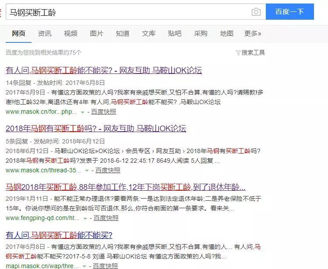Open 搜索工具 filter options
This screenshot has height=269, width=328.
point(250,52)
